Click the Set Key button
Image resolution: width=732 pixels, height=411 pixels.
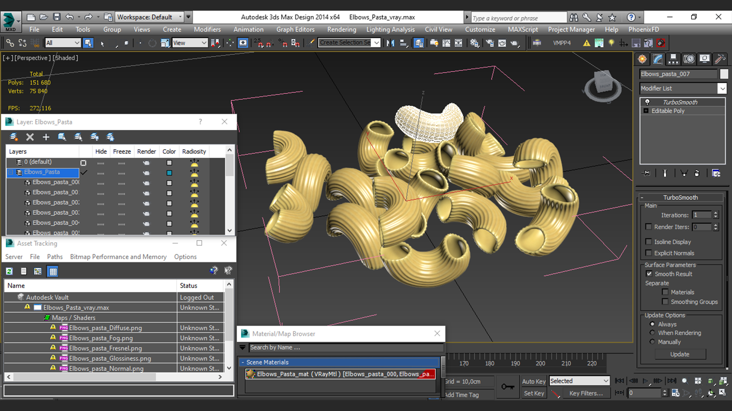click(x=533, y=393)
